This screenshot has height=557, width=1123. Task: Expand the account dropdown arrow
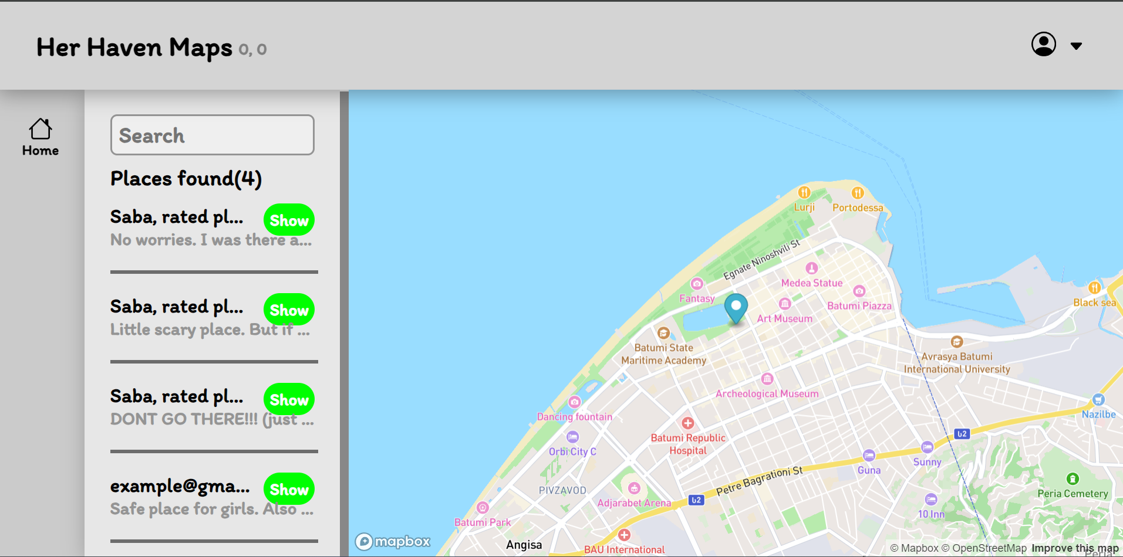tap(1076, 46)
